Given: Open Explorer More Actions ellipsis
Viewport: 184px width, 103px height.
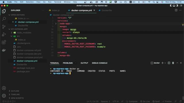Looking at the screenshot, I should tap(43, 10).
